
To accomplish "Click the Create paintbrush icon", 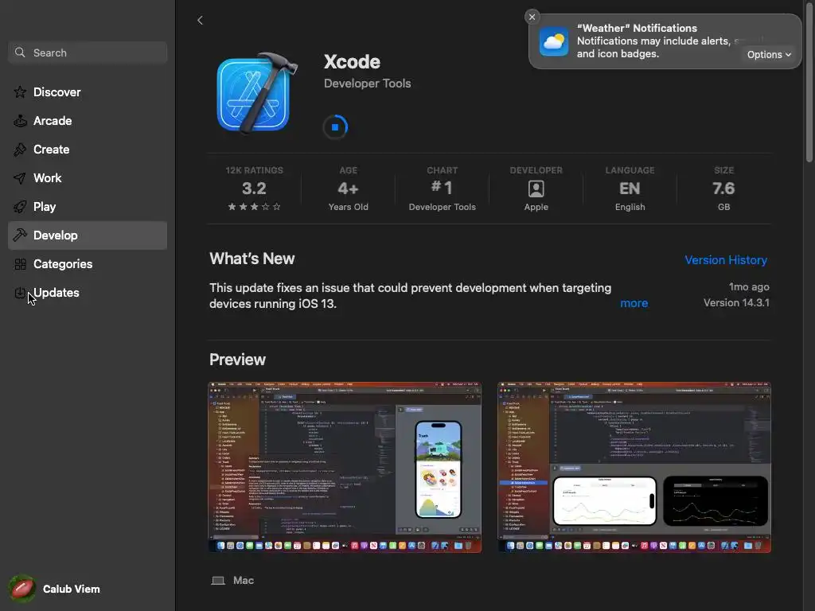I will click(x=20, y=150).
